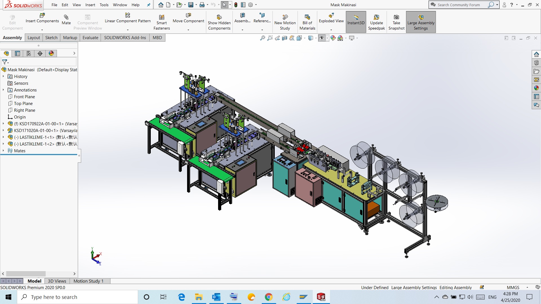Click Bill of Materials icon
The height and width of the screenshot is (304, 541).
pyautogui.click(x=307, y=17)
